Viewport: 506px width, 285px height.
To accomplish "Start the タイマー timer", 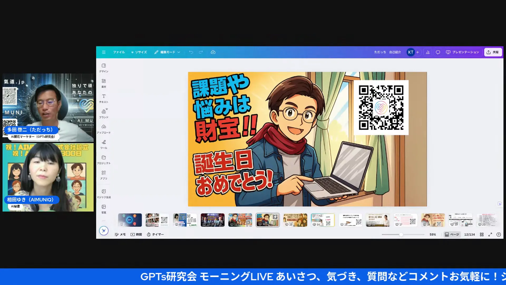I will click(x=155, y=234).
